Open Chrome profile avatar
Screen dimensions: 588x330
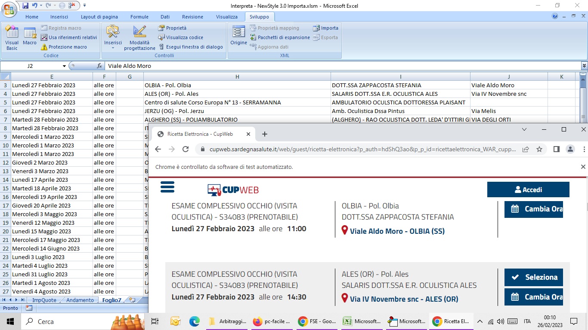[570, 149]
